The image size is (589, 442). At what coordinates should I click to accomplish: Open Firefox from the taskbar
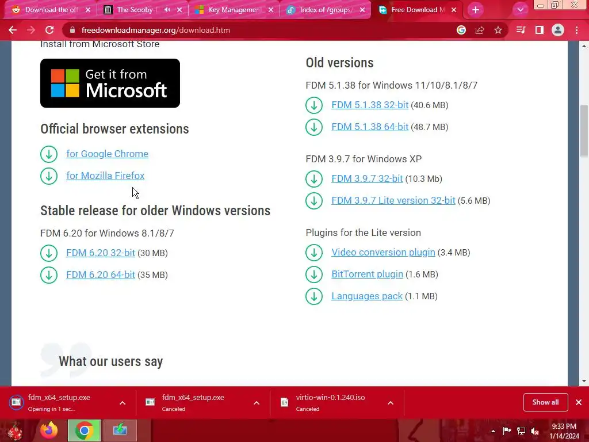coord(49,430)
